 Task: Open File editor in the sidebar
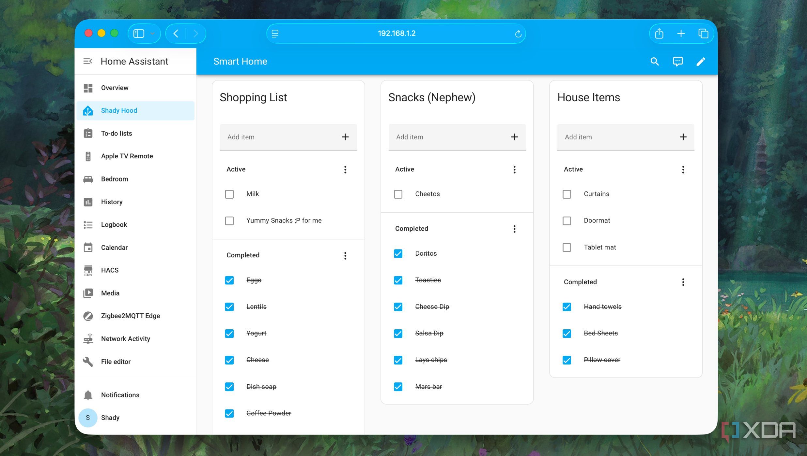pos(136,362)
